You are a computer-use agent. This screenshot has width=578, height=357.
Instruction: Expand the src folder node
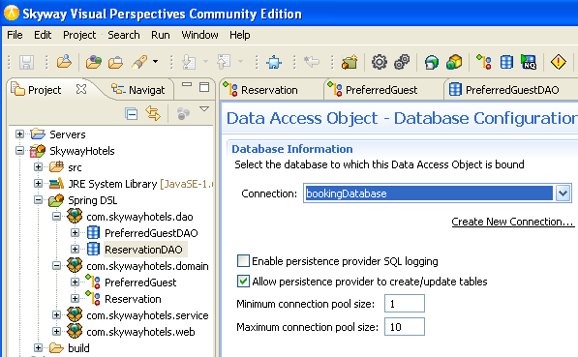pyautogui.click(x=38, y=167)
